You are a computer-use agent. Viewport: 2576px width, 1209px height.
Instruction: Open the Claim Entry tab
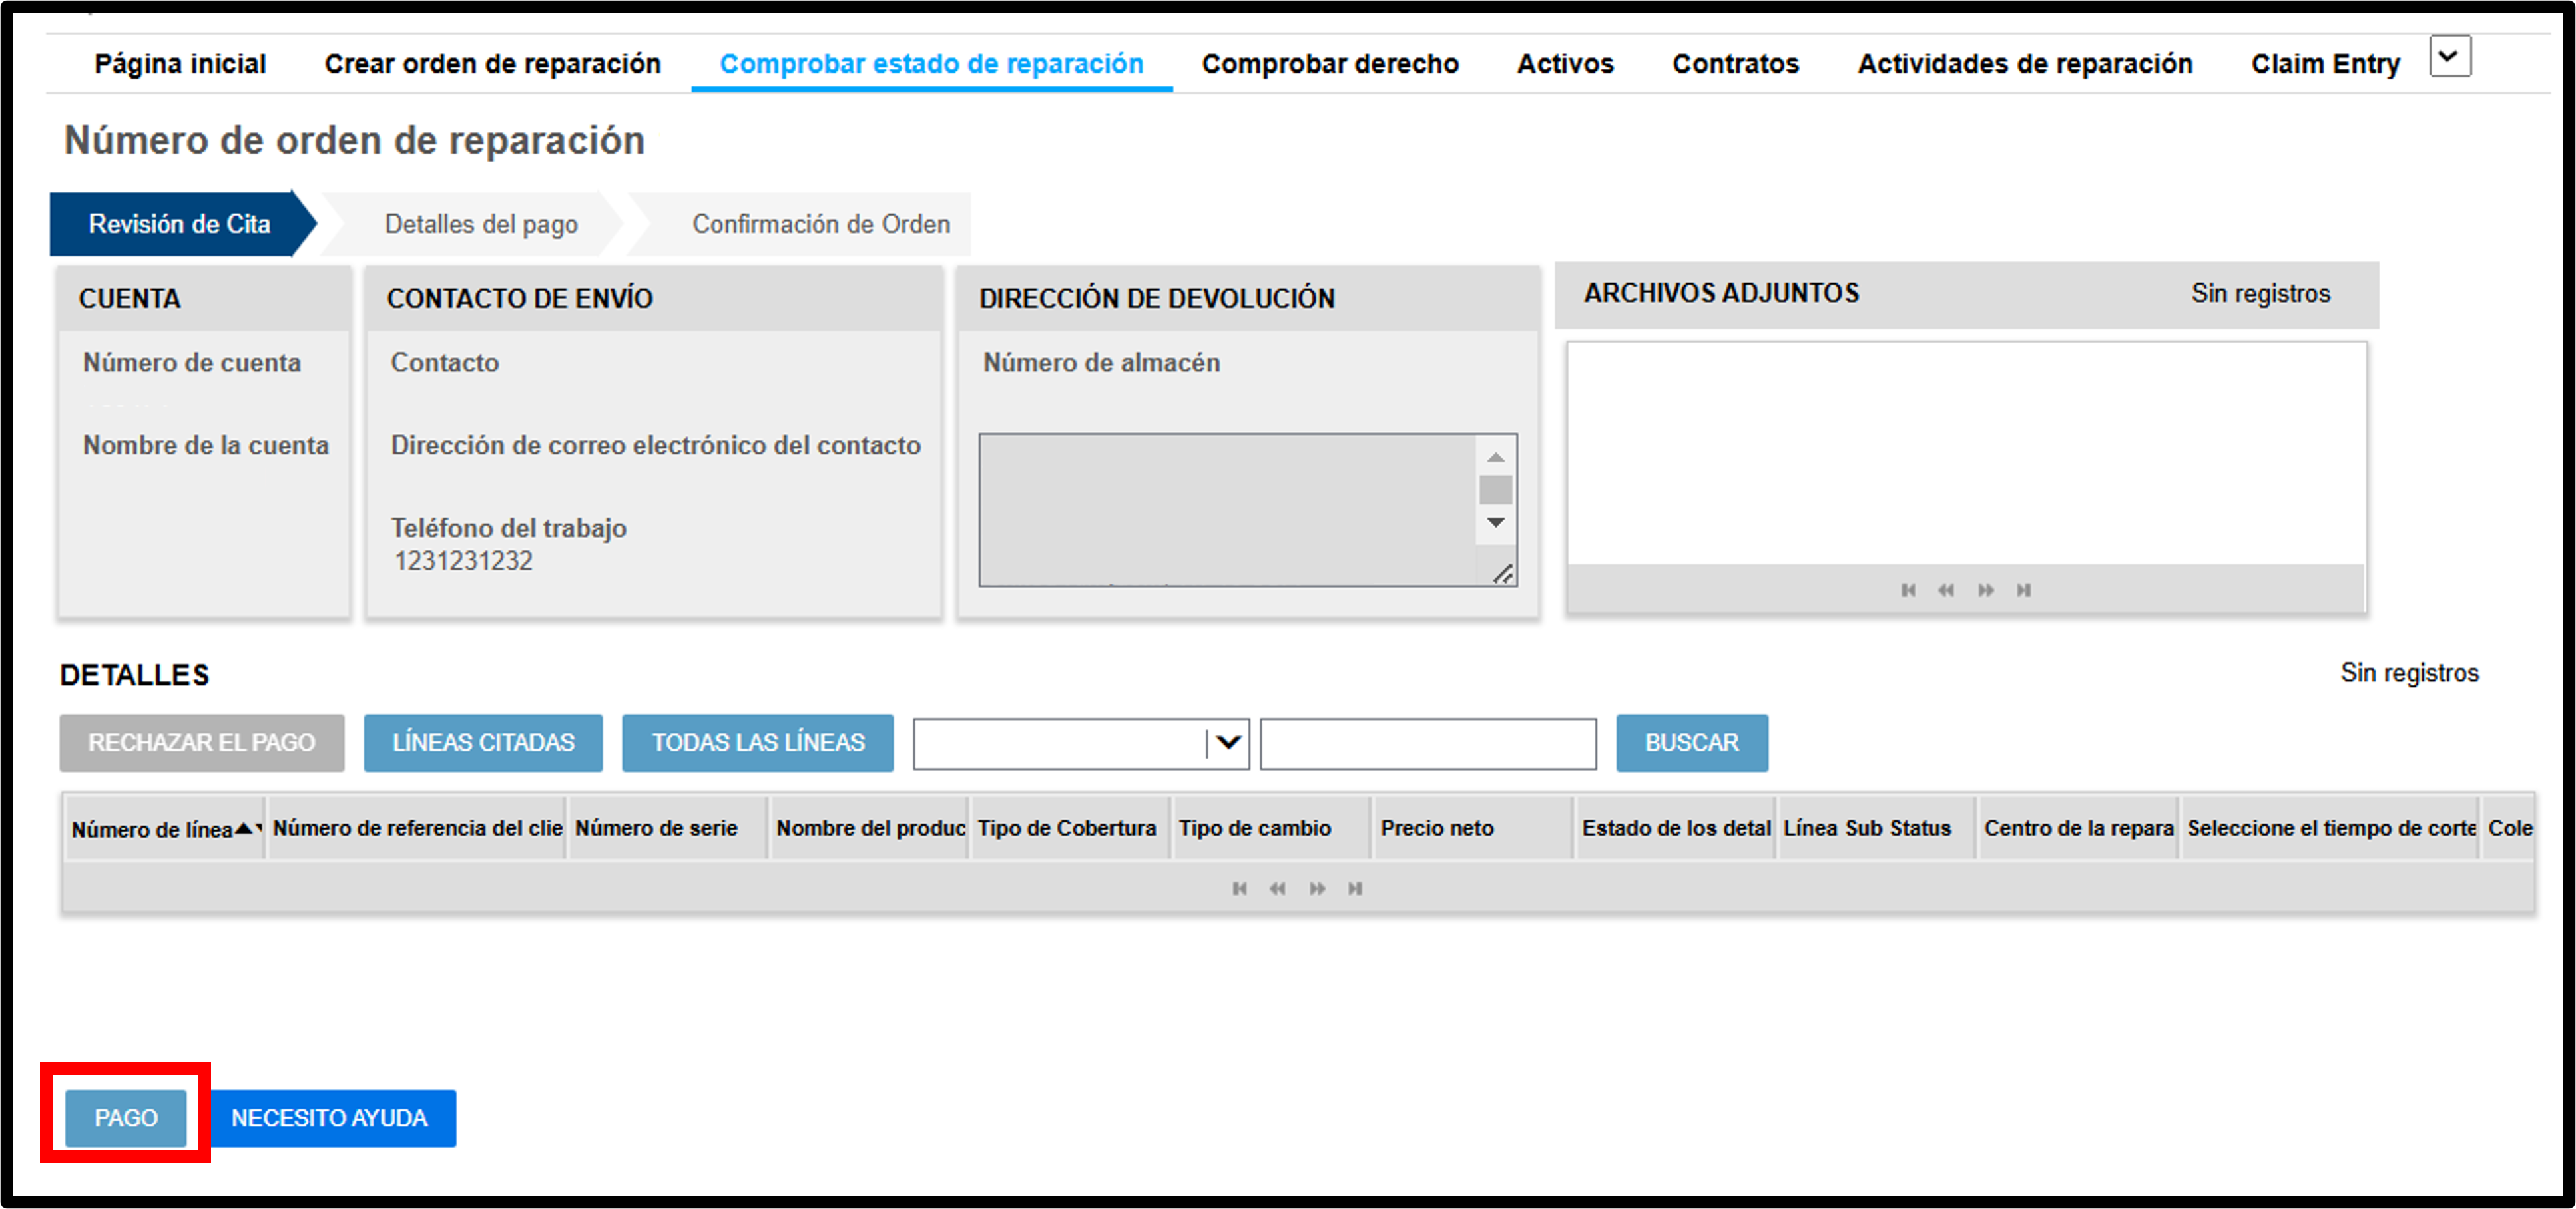[2325, 64]
